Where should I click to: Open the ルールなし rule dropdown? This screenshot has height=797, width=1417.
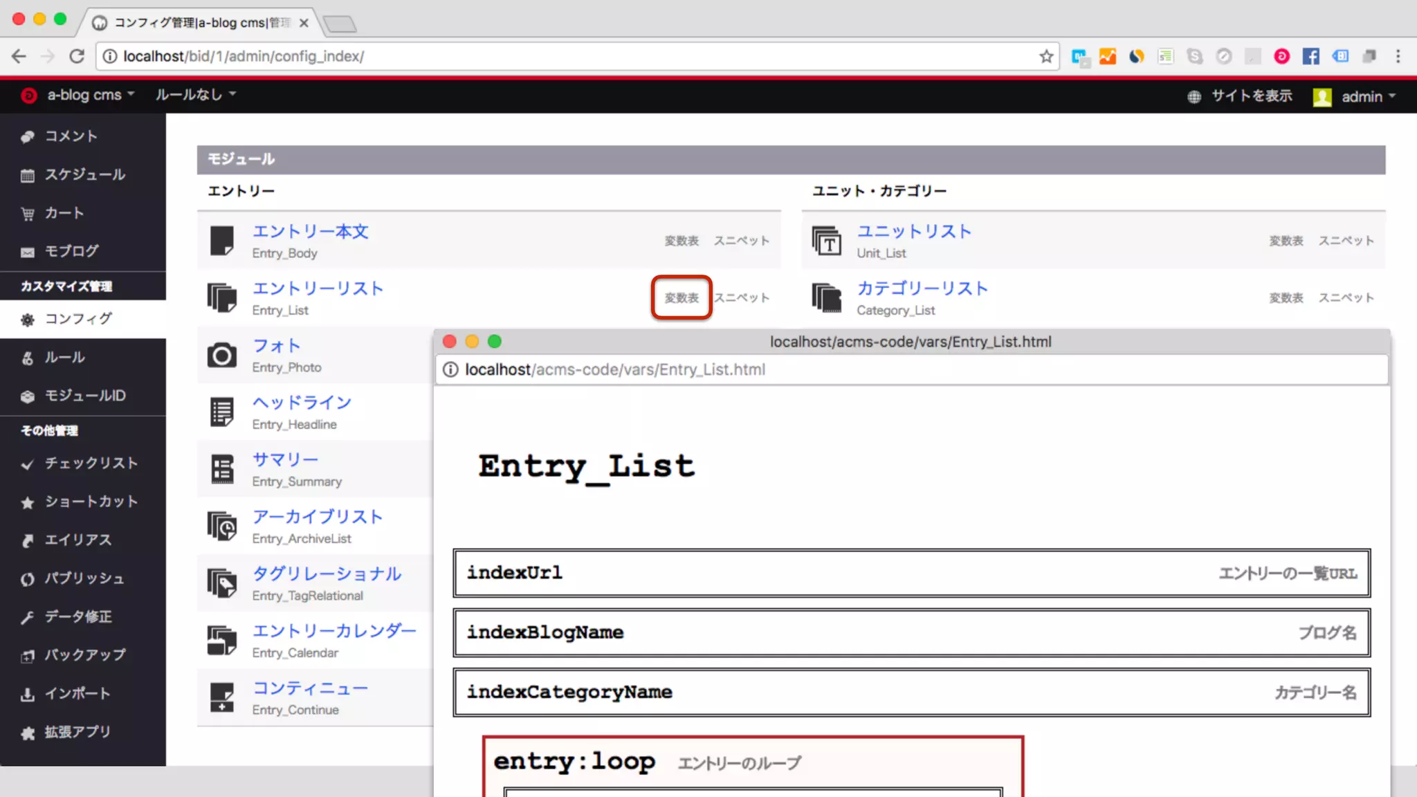(x=195, y=95)
